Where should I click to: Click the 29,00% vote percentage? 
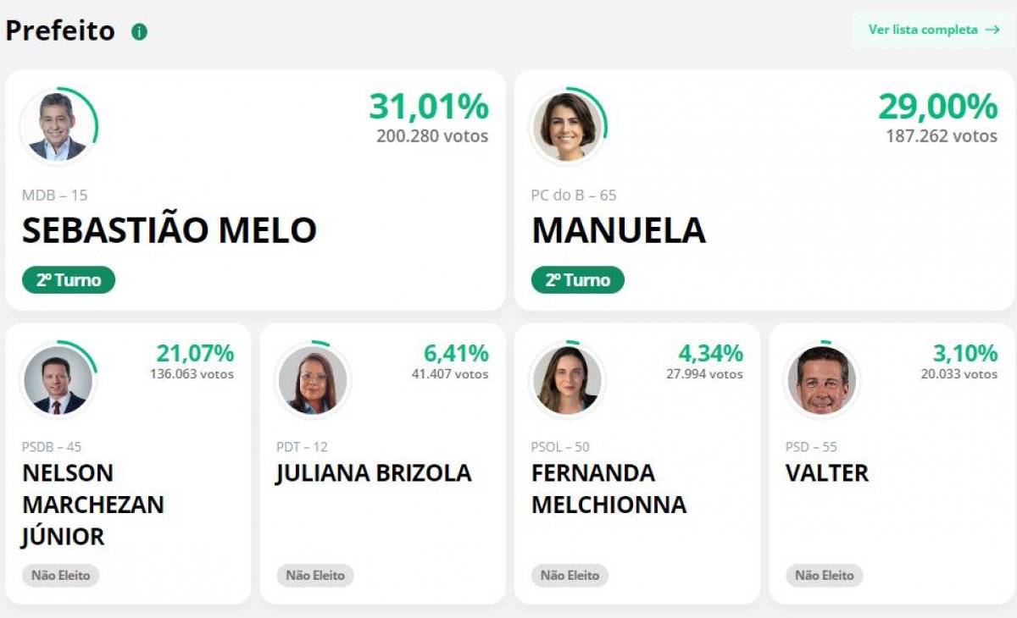938,107
